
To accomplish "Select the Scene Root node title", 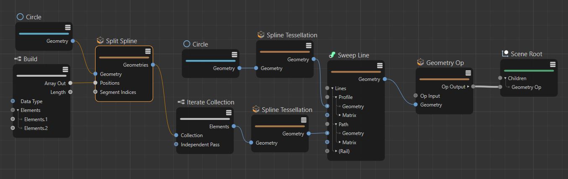I will tap(526, 54).
